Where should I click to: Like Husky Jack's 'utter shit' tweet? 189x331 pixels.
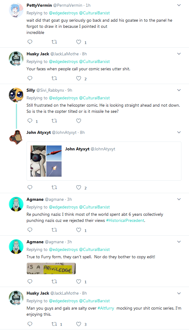pos(79,78)
